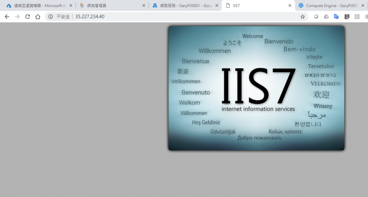This screenshot has height=197, width=368.
Task: Click the IIS7 welcome image
Action: click(256, 88)
